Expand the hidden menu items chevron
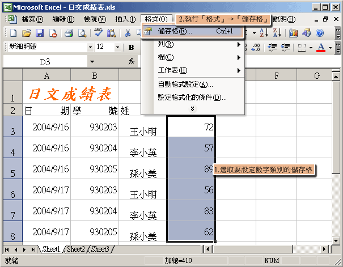This screenshot has height=267, width=343. coord(192,108)
